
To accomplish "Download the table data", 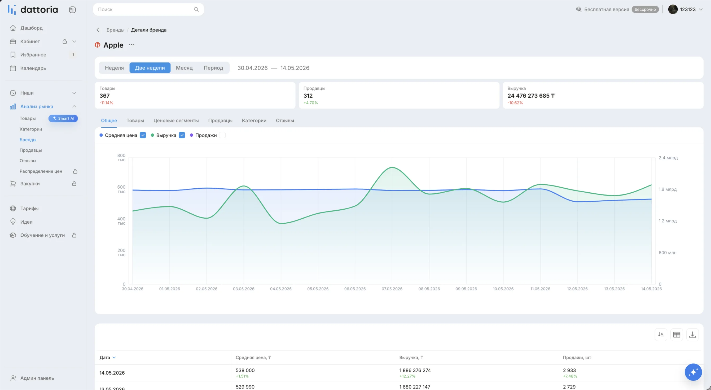I will point(692,335).
